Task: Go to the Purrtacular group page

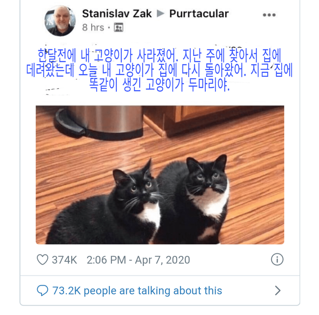Action: pyautogui.click(x=199, y=14)
